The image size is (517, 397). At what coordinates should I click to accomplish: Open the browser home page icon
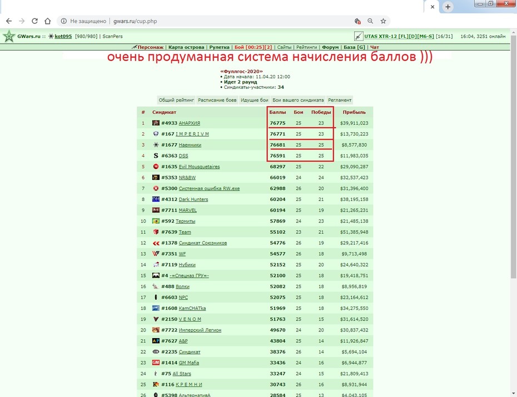coord(48,21)
